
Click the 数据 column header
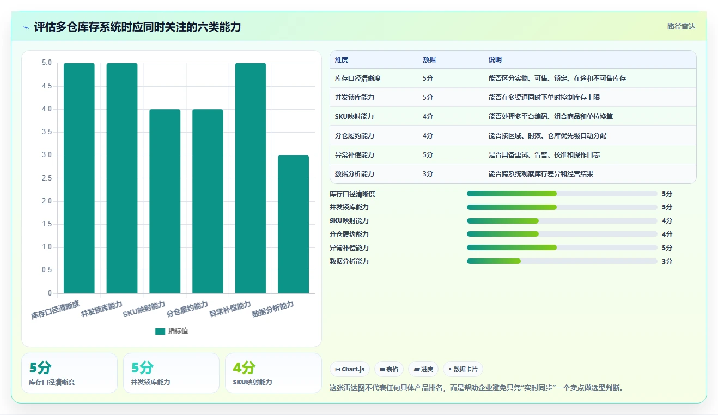(429, 59)
